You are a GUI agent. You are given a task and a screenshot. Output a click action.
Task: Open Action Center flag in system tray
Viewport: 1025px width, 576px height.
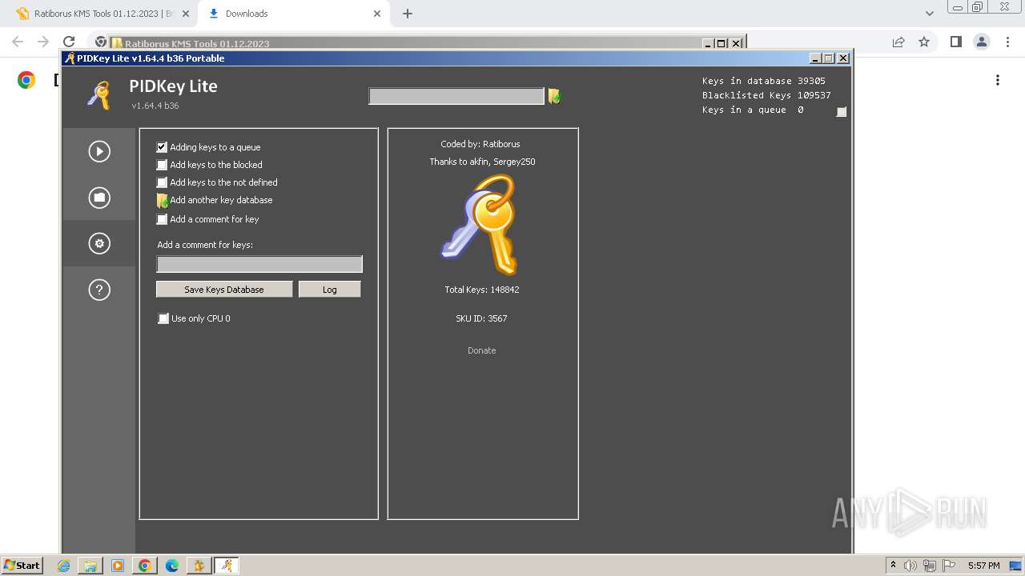[x=948, y=566]
